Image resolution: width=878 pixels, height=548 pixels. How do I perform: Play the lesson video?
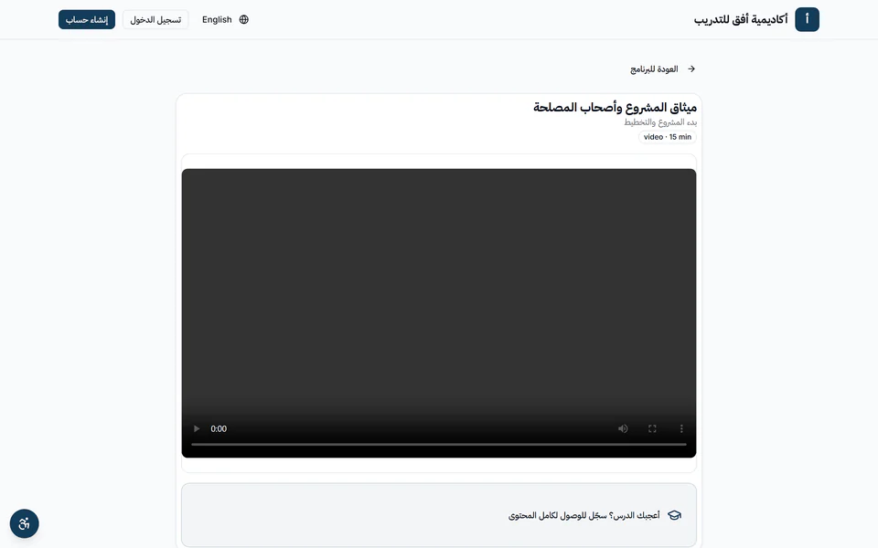coord(197,428)
